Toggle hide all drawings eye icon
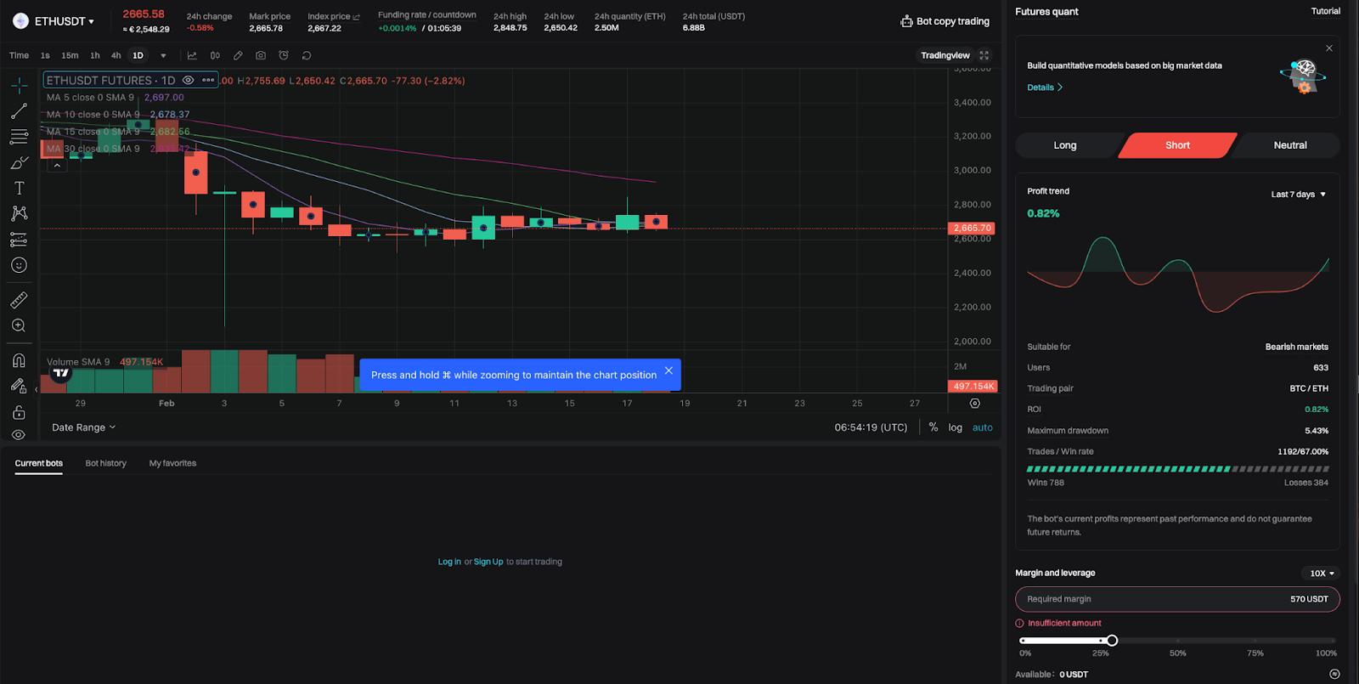The image size is (1359, 684). [19, 435]
